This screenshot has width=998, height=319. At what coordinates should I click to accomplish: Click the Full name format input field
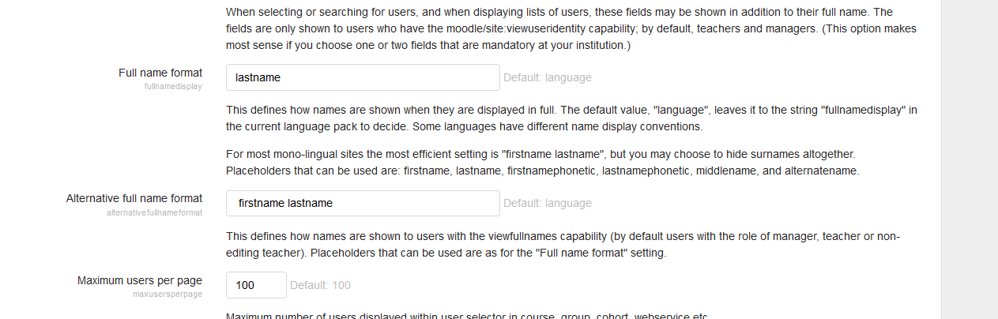click(x=363, y=77)
